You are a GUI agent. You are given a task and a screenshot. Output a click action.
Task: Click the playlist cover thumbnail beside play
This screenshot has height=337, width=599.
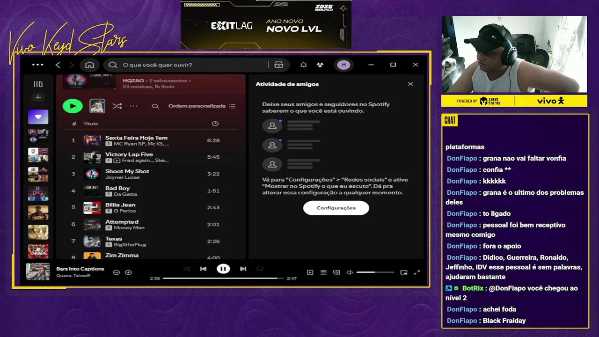pos(97,106)
